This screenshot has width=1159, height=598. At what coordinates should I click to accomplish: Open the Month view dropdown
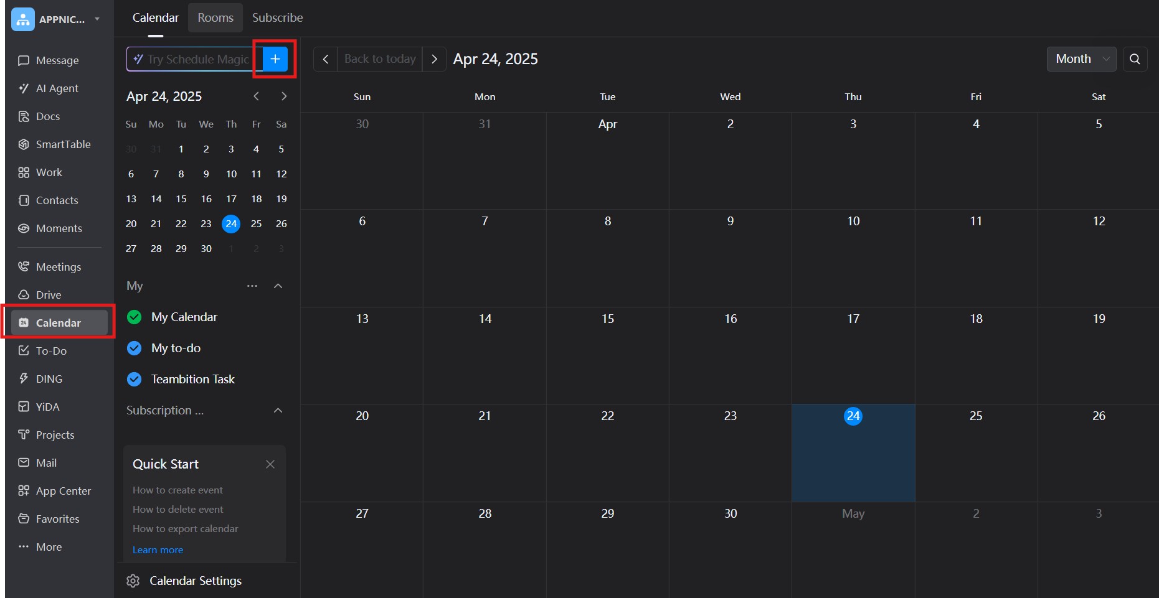[x=1081, y=59]
